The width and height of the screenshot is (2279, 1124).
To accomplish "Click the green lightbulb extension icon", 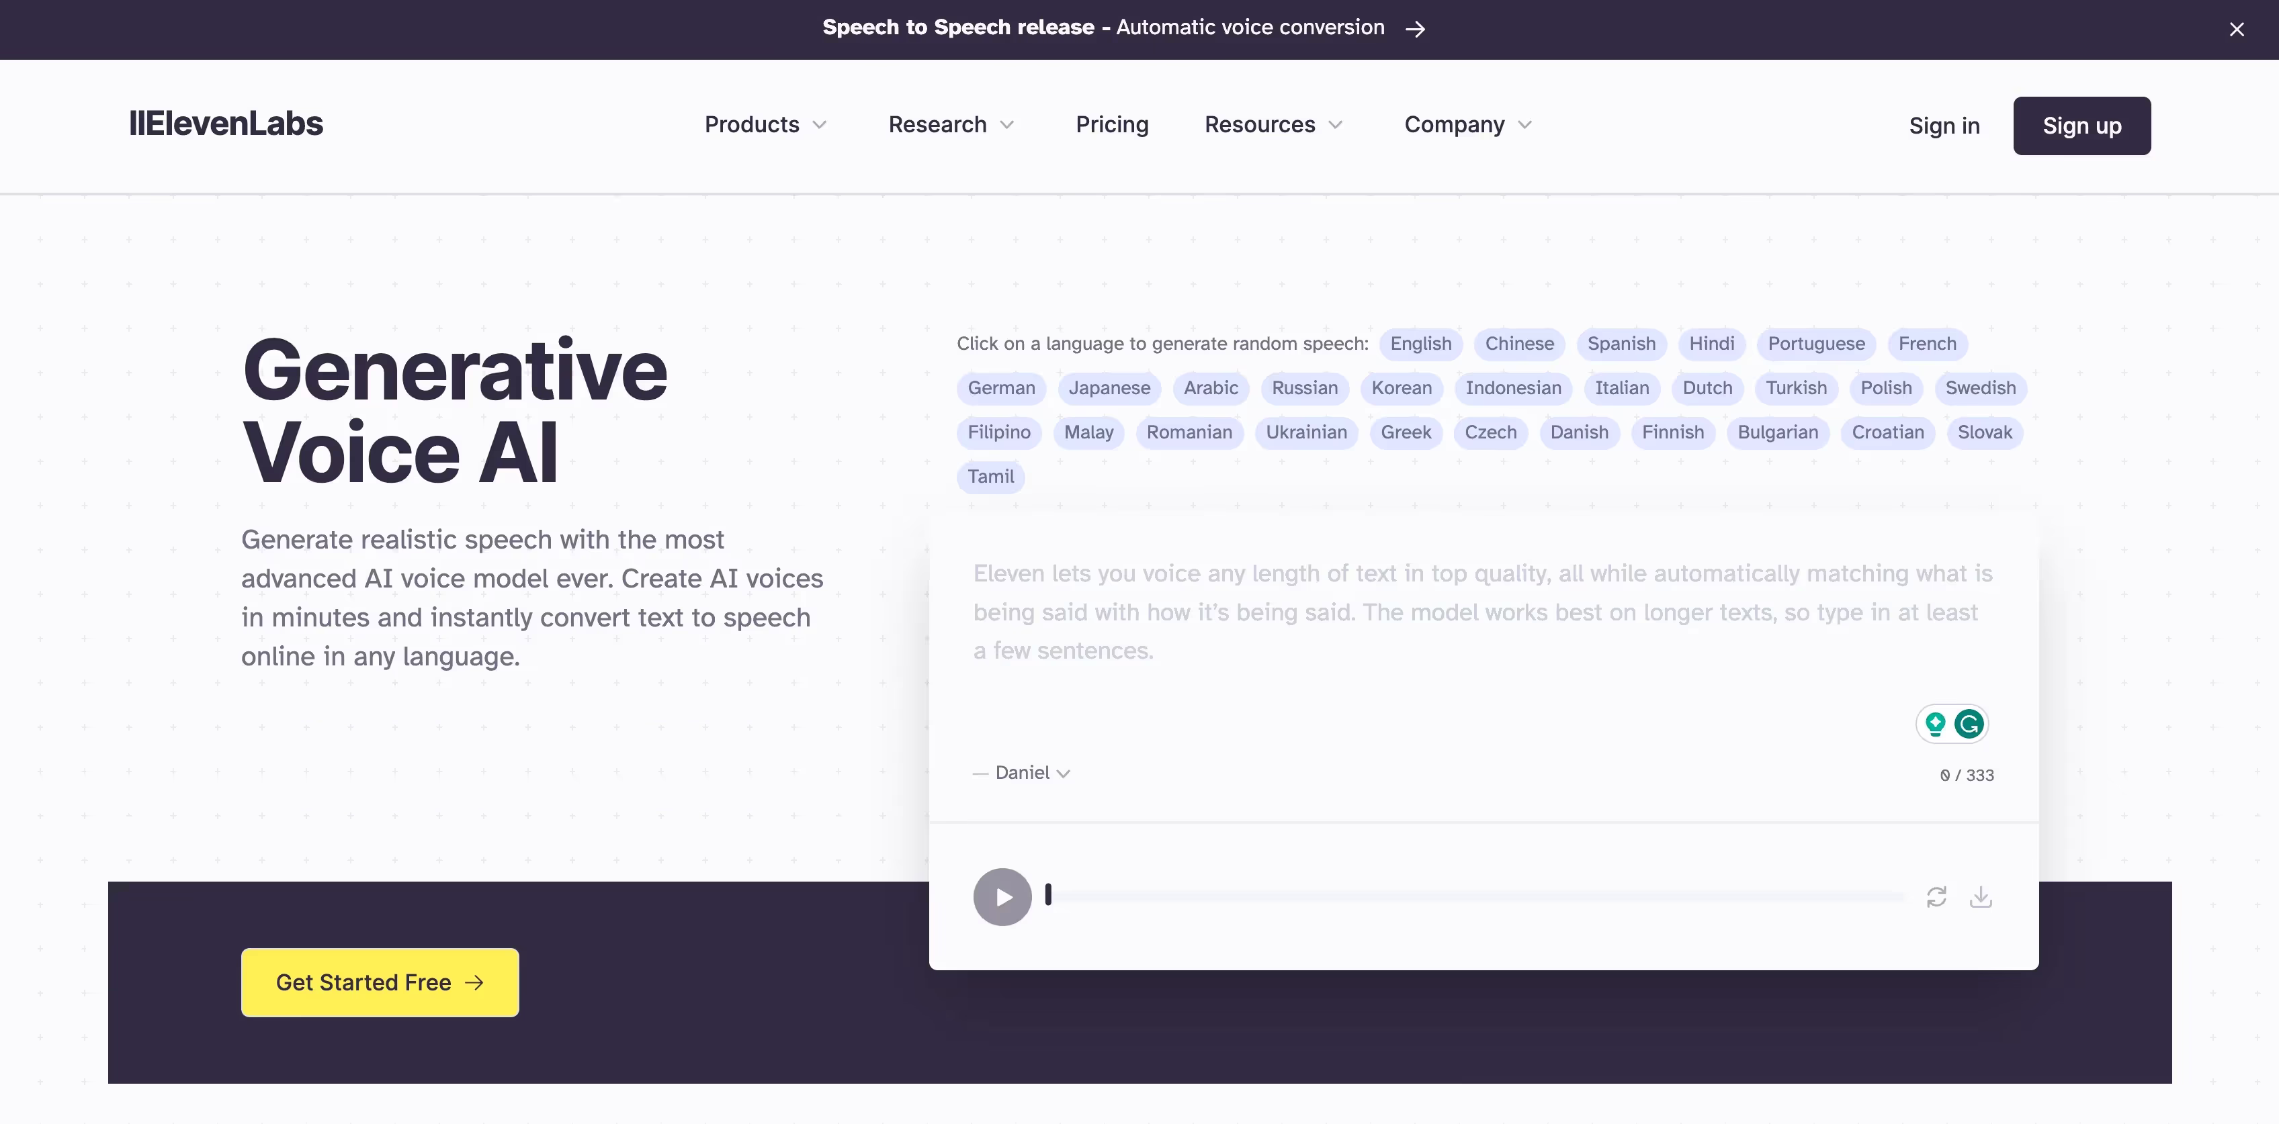I will point(1935,724).
